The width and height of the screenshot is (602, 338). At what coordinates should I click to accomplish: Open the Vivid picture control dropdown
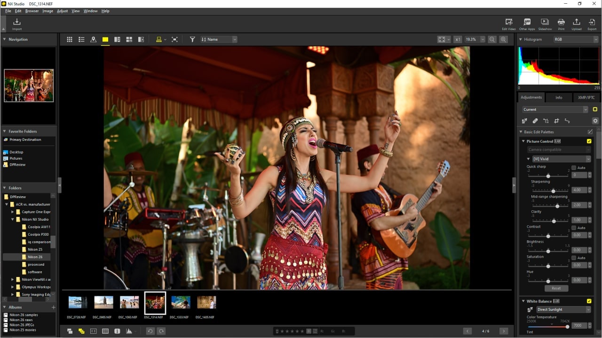562,159
